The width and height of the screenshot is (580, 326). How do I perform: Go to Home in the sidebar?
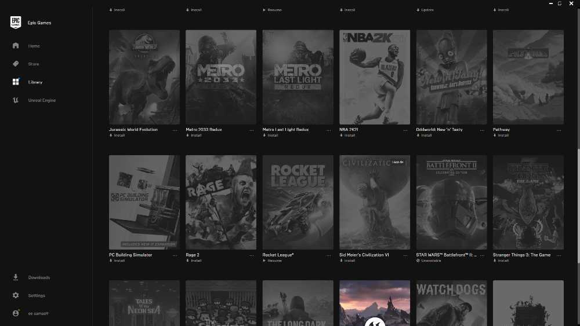point(34,46)
